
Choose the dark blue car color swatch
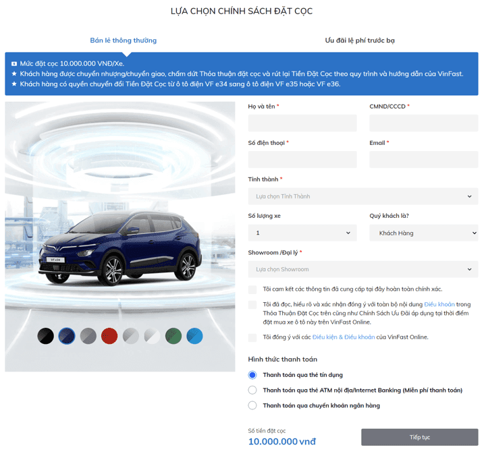(x=67, y=336)
